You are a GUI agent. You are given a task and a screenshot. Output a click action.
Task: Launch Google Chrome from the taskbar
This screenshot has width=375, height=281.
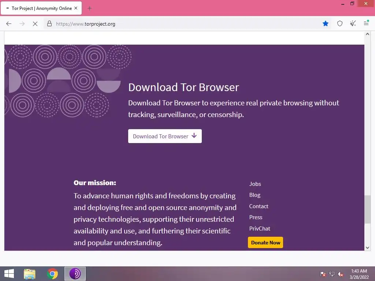coord(52,274)
